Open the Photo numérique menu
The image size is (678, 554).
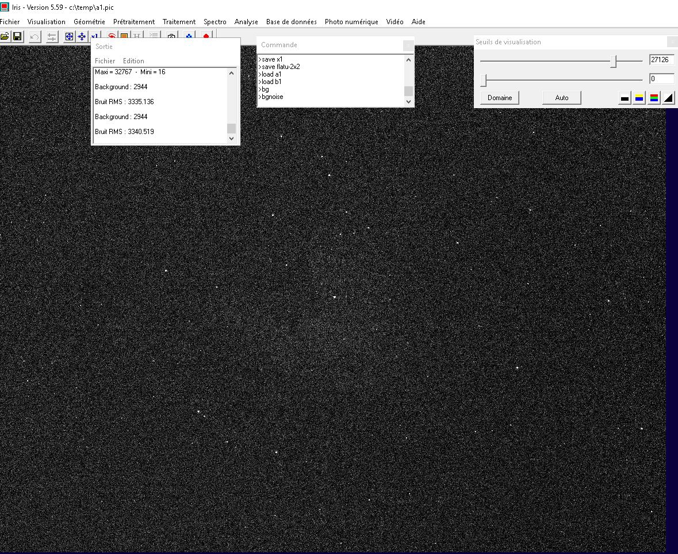pyautogui.click(x=351, y=22)
